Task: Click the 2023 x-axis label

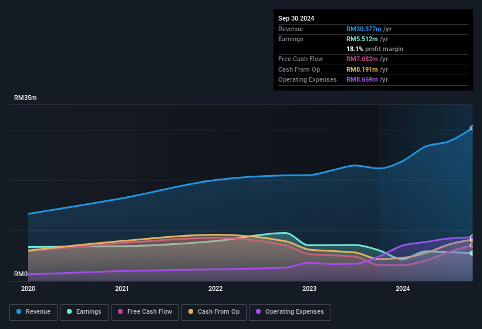Action: coord(309,288)
